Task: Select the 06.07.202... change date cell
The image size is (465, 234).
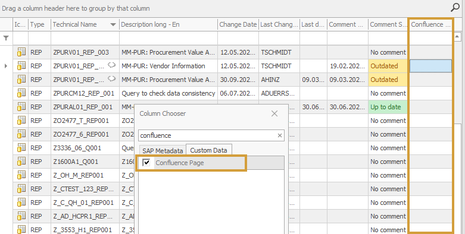Action: (238, 93)
